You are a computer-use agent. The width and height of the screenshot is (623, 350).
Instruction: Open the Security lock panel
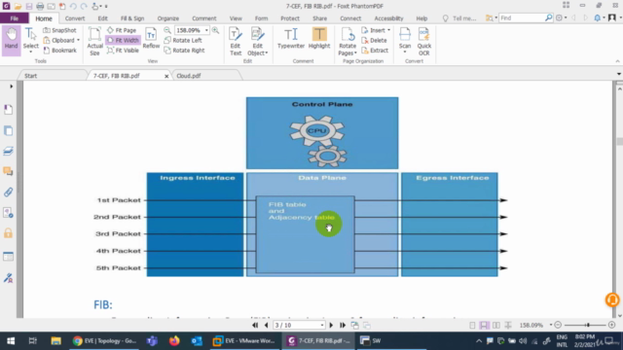click(x=8, y=233)
